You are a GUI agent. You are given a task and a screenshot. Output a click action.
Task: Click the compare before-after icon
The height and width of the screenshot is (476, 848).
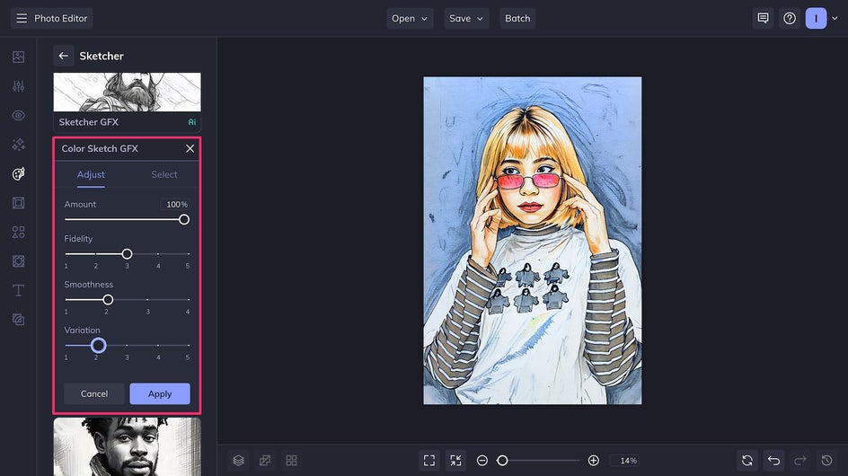click(x=265, y=461)
